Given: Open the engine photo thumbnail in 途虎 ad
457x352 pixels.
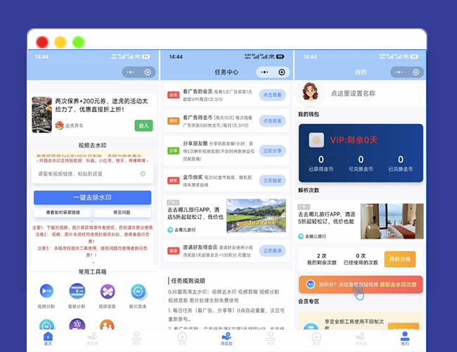Looking at the screenshot, I should point(41,115).
